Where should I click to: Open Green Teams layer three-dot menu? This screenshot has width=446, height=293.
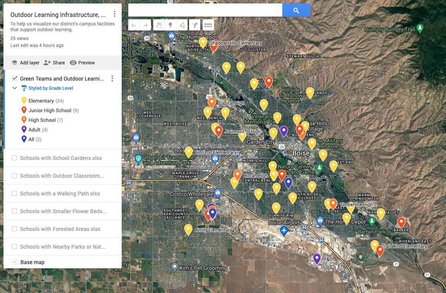[x=112, y=79]
